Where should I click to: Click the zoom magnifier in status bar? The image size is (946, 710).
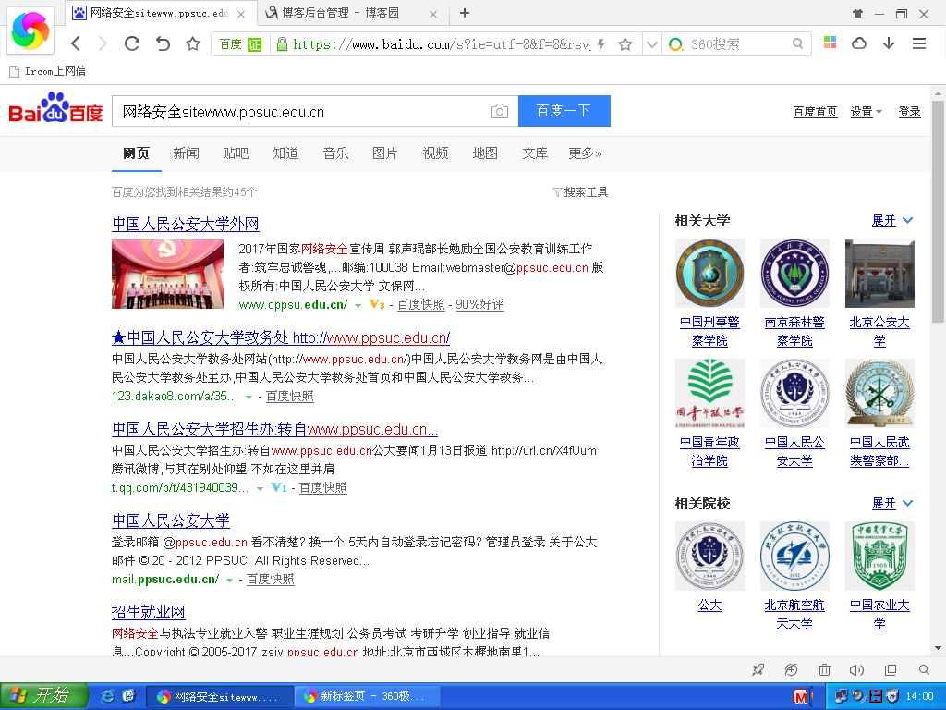(924, 669)
